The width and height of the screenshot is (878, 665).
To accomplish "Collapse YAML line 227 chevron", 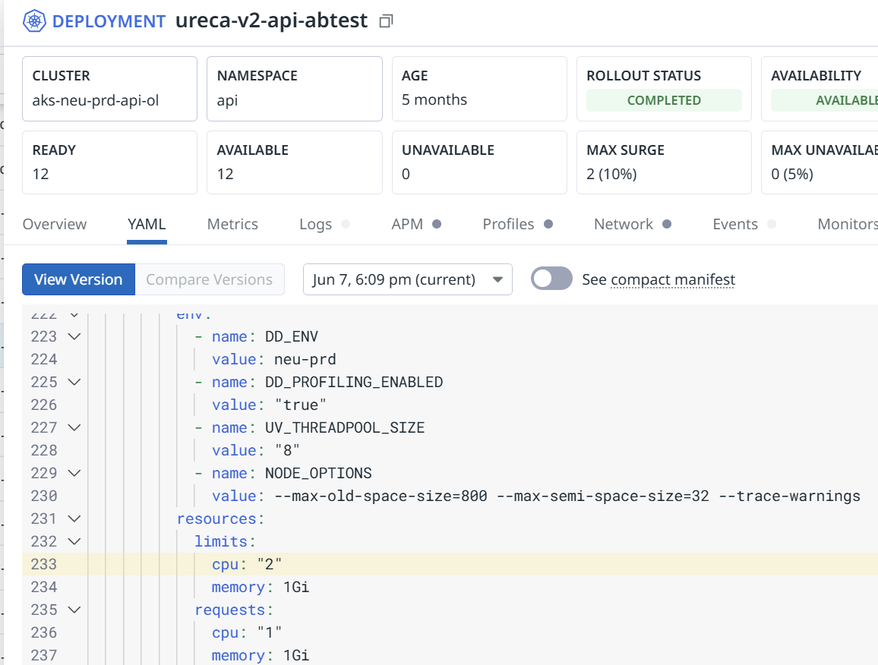I will 74,427.
